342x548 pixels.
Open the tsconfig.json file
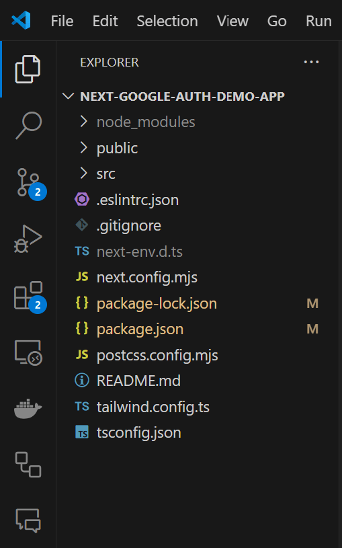click(x=138, y=432)
